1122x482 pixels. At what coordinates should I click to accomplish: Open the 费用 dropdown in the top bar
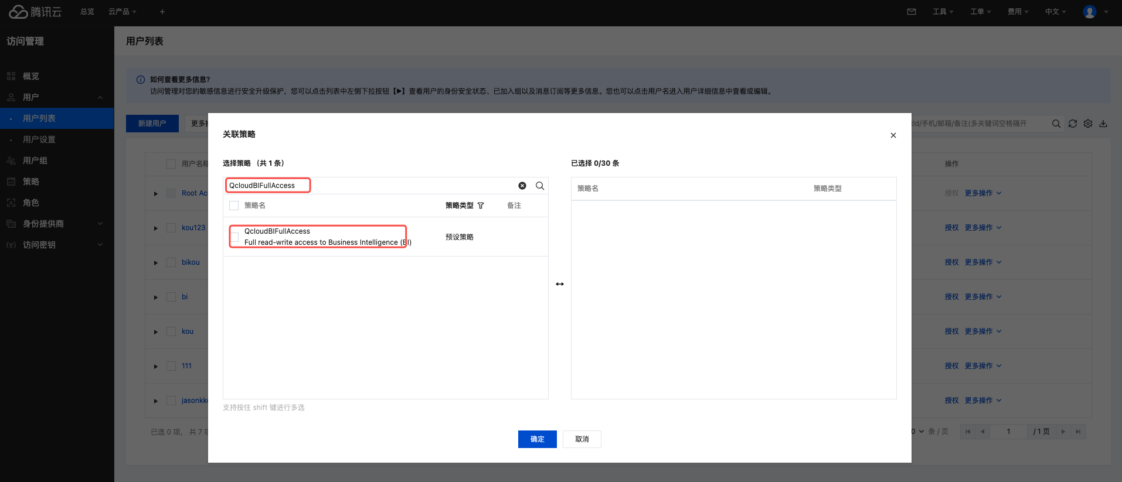[1018, 12]
